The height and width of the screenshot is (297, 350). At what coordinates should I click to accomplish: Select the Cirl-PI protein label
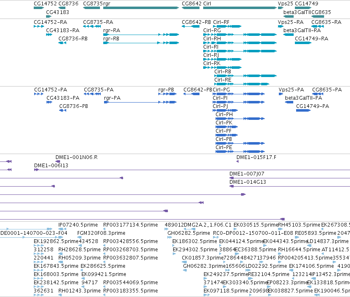click(x=220, y=98)
